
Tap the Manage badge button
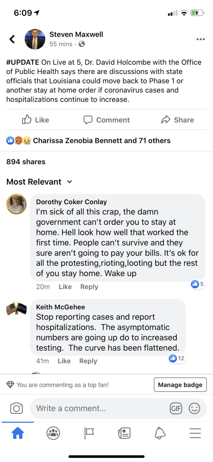[180, 385]
